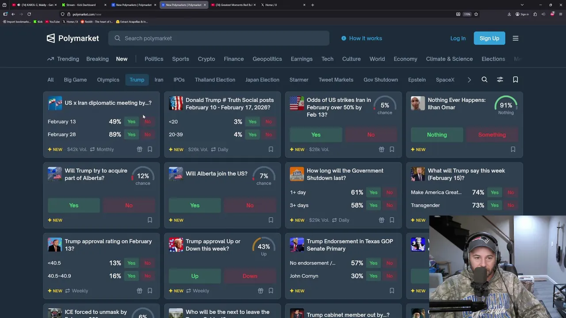Viewport: 566px width, 318px height.
Task: Select the Tweet Markets filter tag
Action: [x=336, y=79]
